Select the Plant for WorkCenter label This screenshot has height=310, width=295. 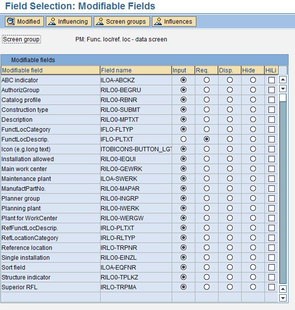[29, 218]
